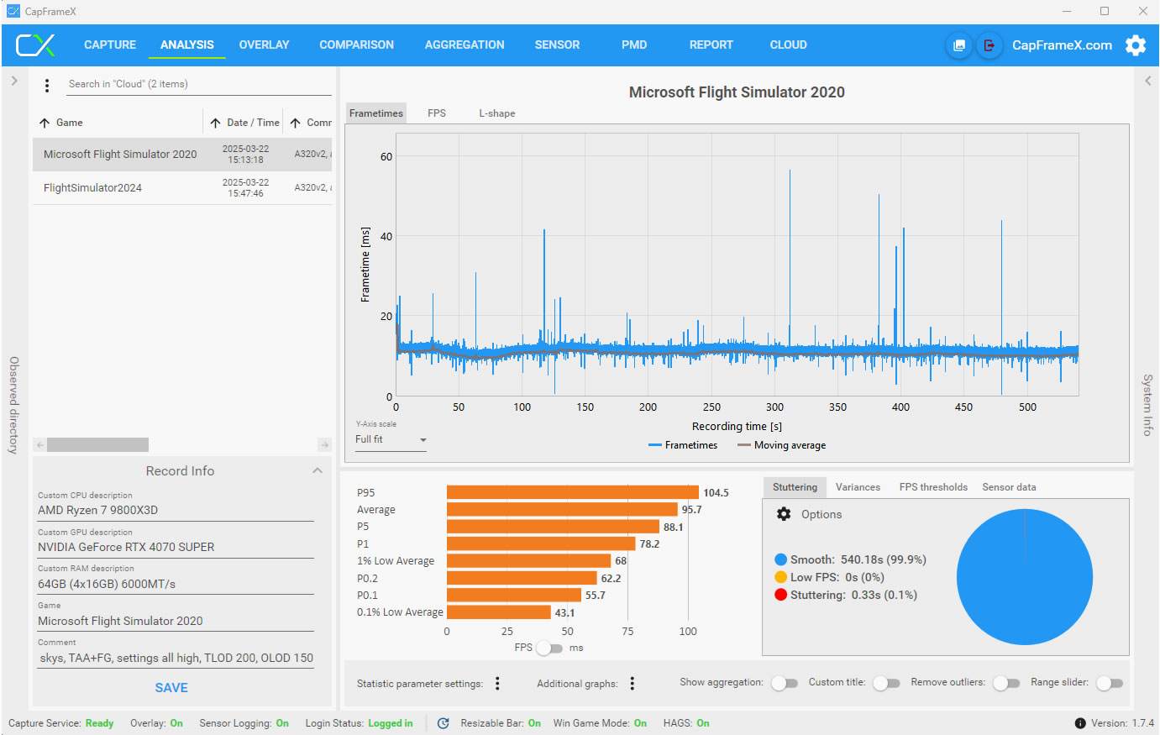This screenshot has height=735, width=1160.
Task: Click the record list scroll left arrow
Action: point(39,445)
